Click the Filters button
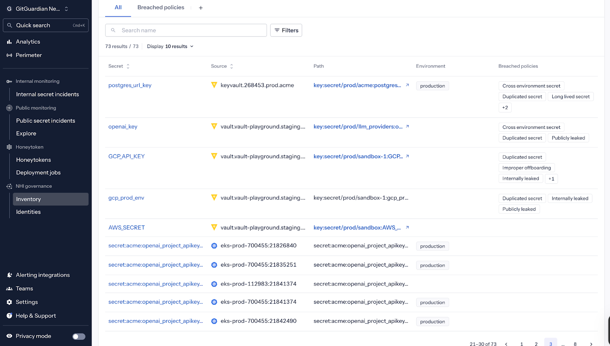Image resolution: width=610 pixels, height=346 pixels. pos(286,30)
